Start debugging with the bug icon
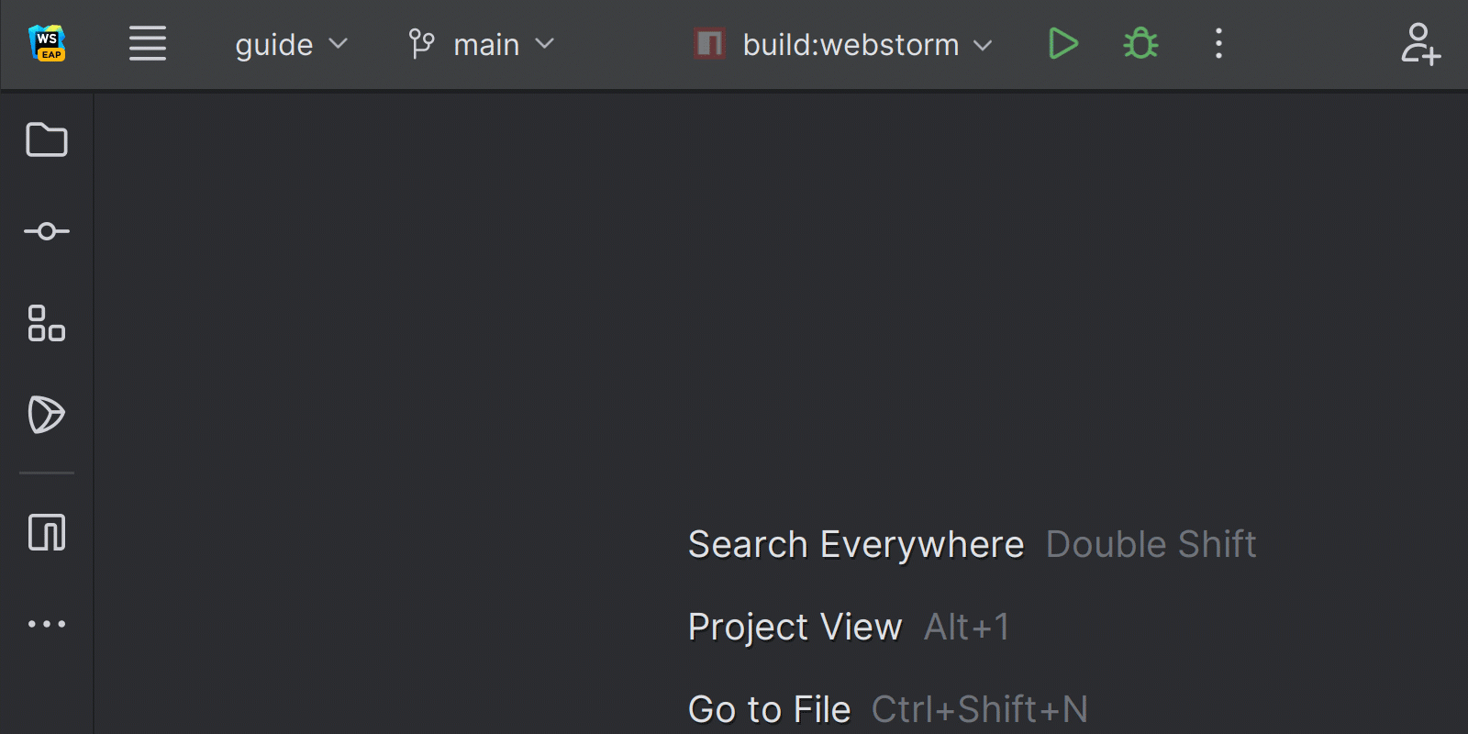Image resolution: width=1468 pixels, height=734 pixels. (1140, 43)
